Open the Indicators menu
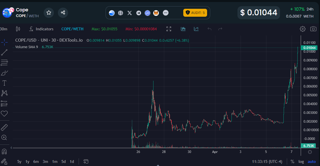The image size is (320, 166). click(x=41, y=29)
